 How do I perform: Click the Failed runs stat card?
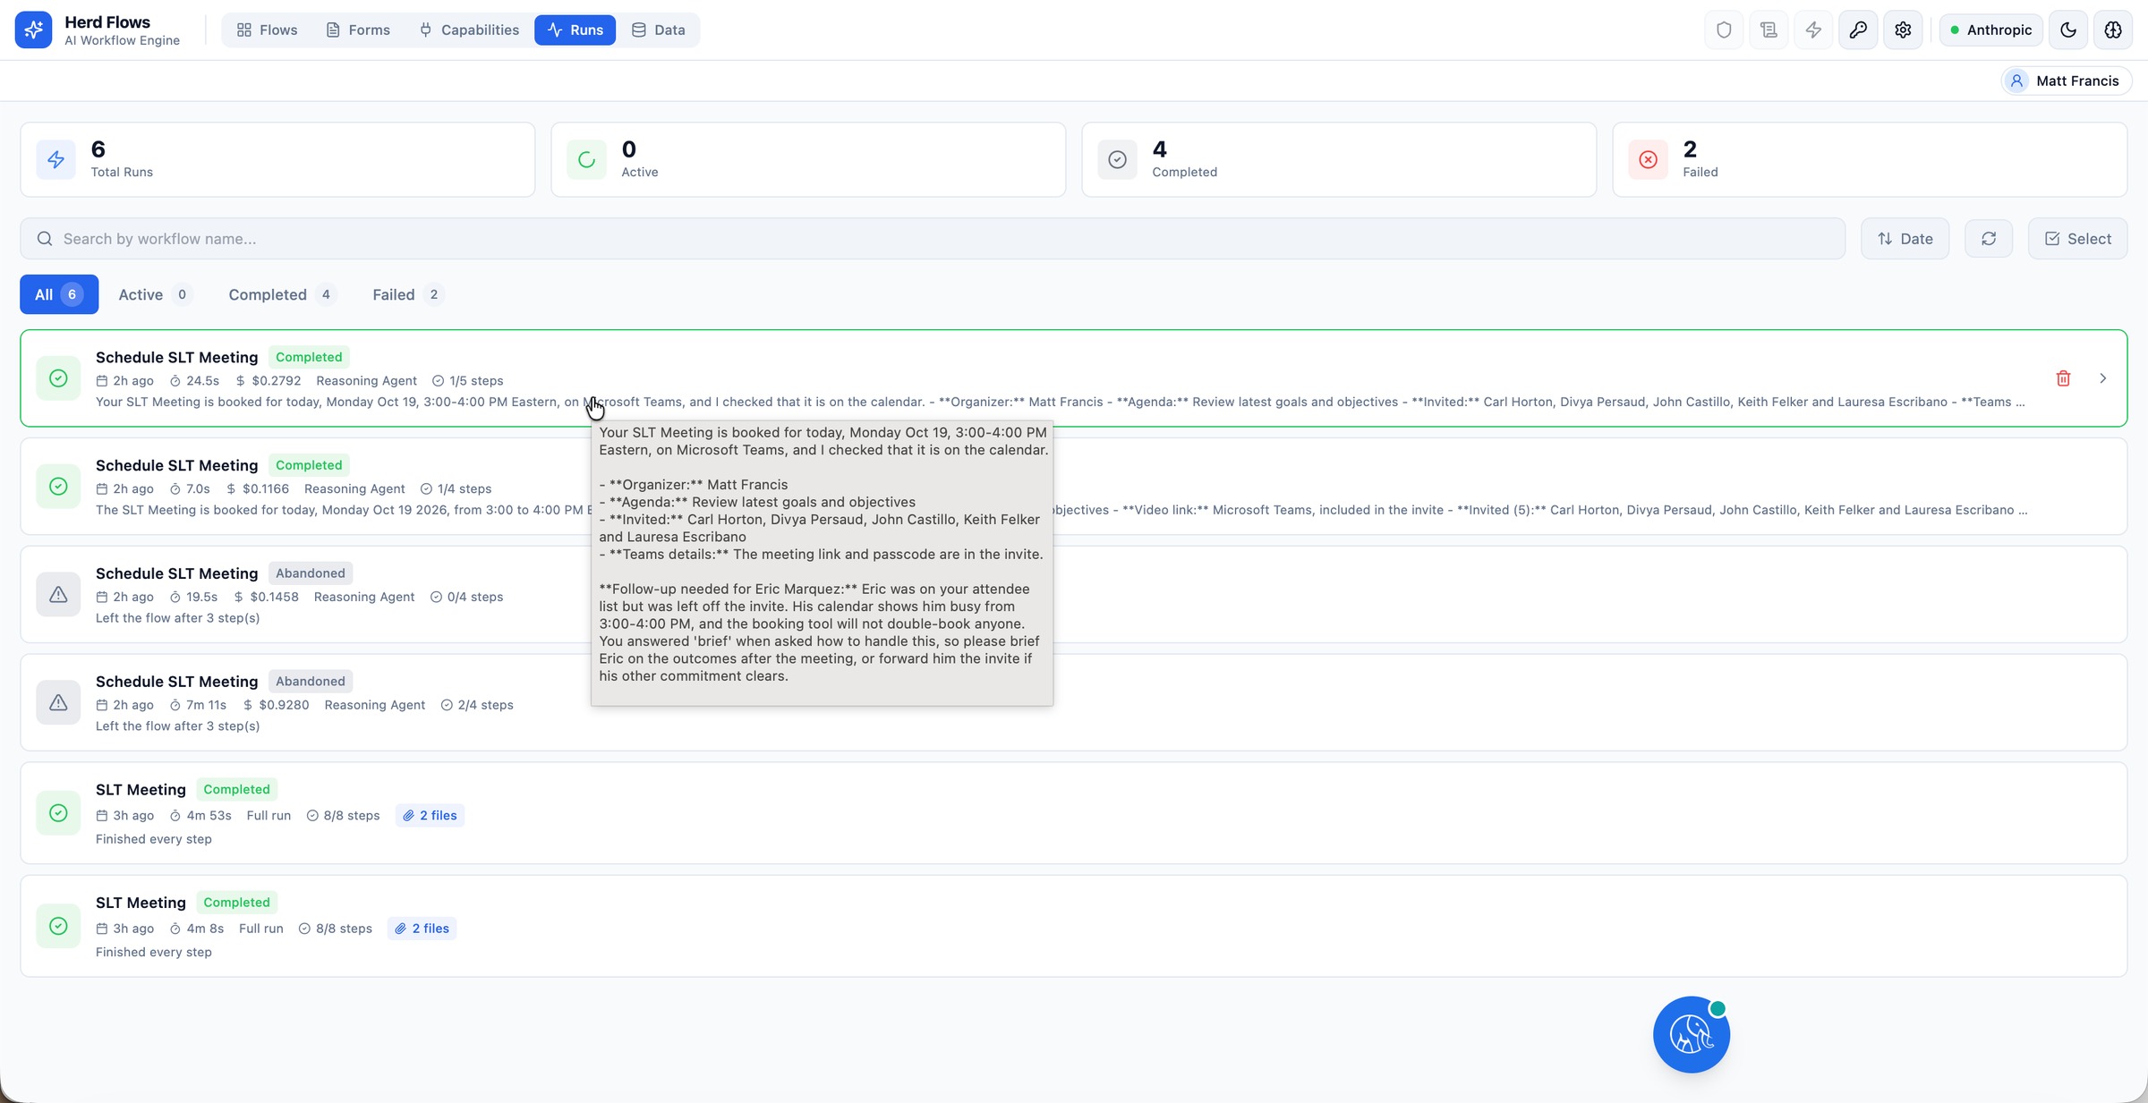tap(1870, 159)
